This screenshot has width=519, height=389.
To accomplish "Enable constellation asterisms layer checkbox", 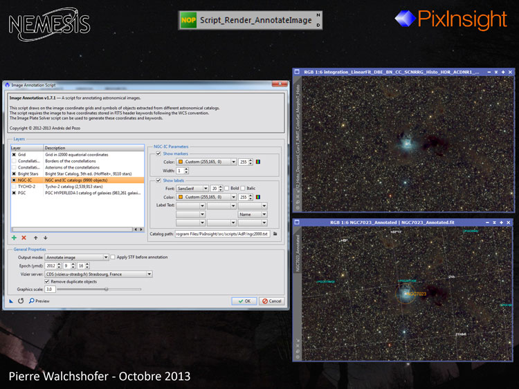I will point(14,167).
